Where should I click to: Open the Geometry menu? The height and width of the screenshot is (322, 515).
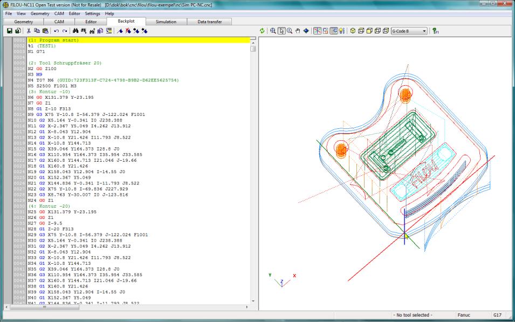[40, 13]
